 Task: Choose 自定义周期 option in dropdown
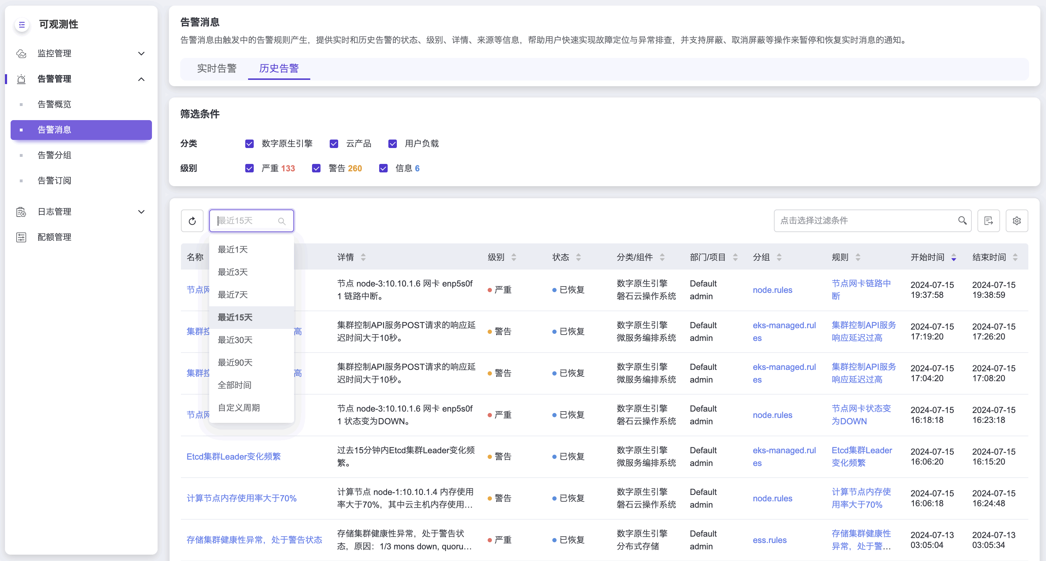pyautogui.click(x=239, y=408)
